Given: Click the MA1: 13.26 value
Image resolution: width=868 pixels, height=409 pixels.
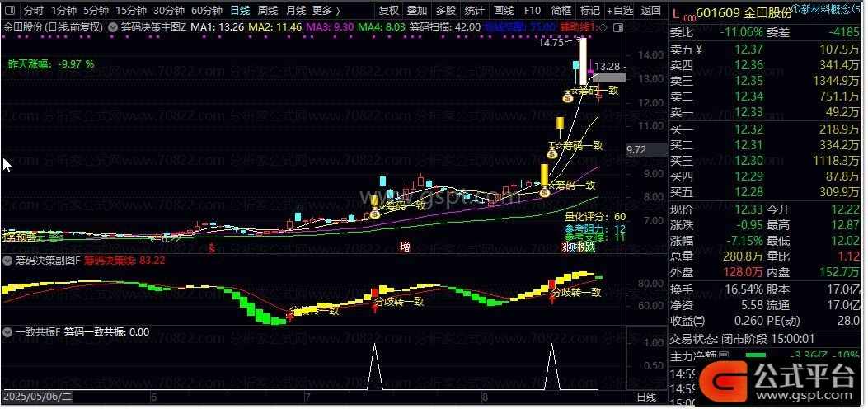Looking at the screenshot, I should (x=217, y=26).
